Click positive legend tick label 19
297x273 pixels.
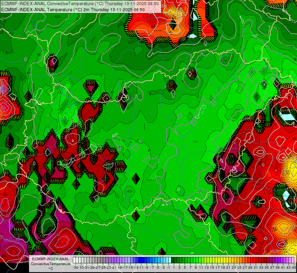(223, 268)
